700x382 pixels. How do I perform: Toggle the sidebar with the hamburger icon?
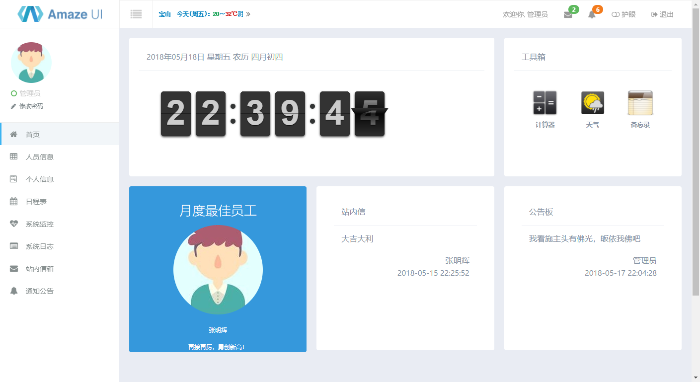coord(136,14)
